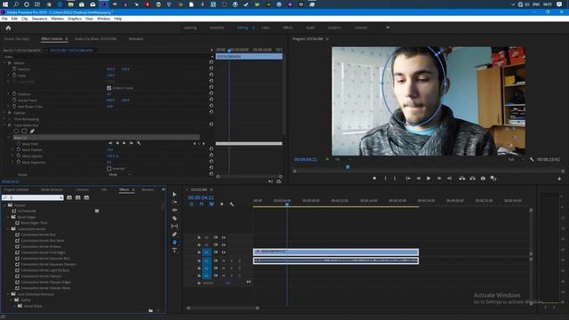Image resolution: width=569 pixels, height=320 pixels.
Task: Toggle animation stopwatch for Position
Action: click(14, 68)
